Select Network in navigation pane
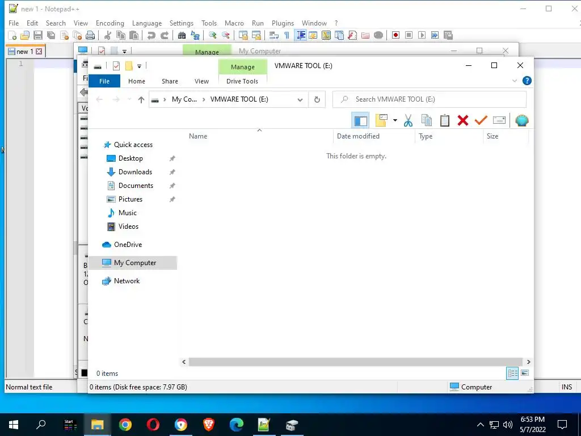This screenshot has height=436, width=581. [127, 281]
